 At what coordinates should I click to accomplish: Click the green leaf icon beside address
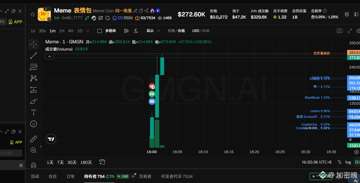pos(87,18)
